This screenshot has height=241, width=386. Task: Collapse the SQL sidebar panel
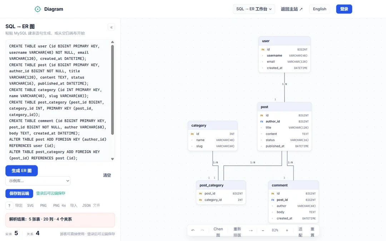tap(111, 27)
